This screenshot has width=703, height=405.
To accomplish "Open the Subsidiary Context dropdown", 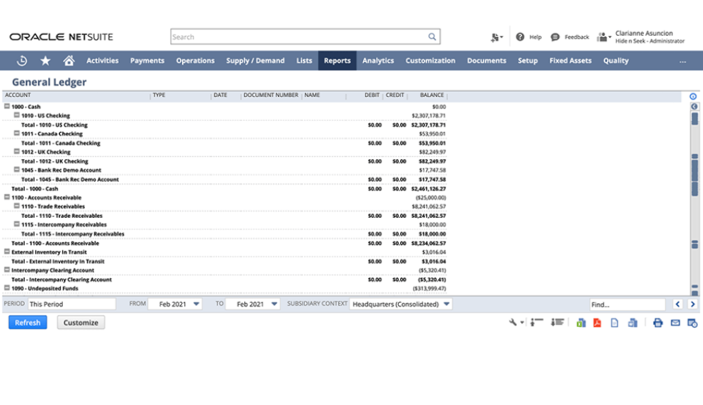I will pos(446,304).
